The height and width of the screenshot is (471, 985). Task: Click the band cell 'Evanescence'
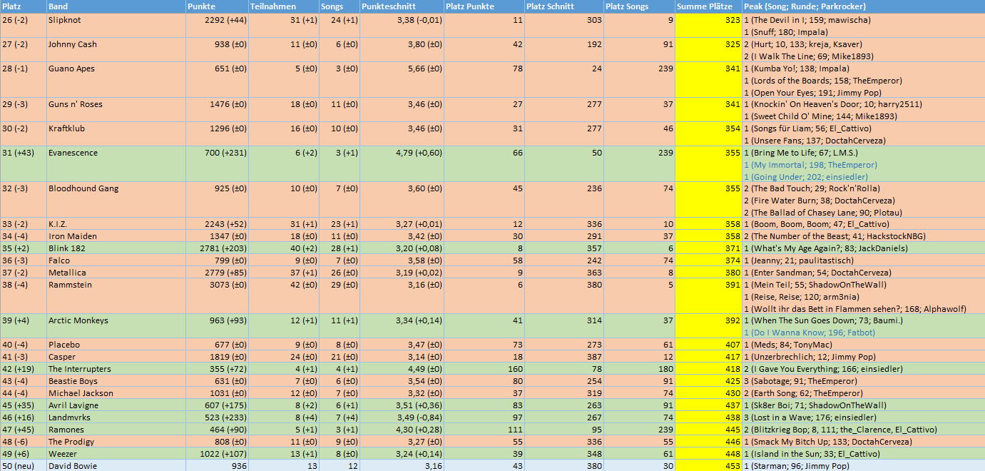point(116,164)
